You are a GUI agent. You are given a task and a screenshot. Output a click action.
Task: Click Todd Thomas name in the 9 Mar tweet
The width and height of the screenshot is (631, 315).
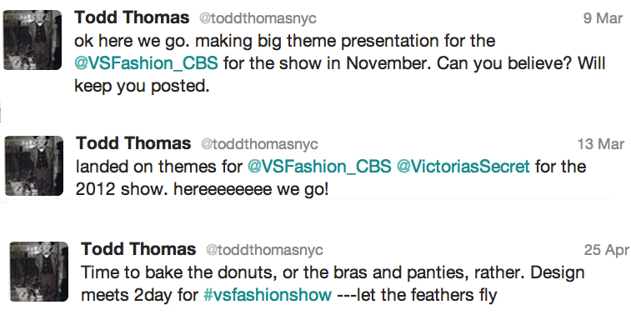(x=132, y=17)
